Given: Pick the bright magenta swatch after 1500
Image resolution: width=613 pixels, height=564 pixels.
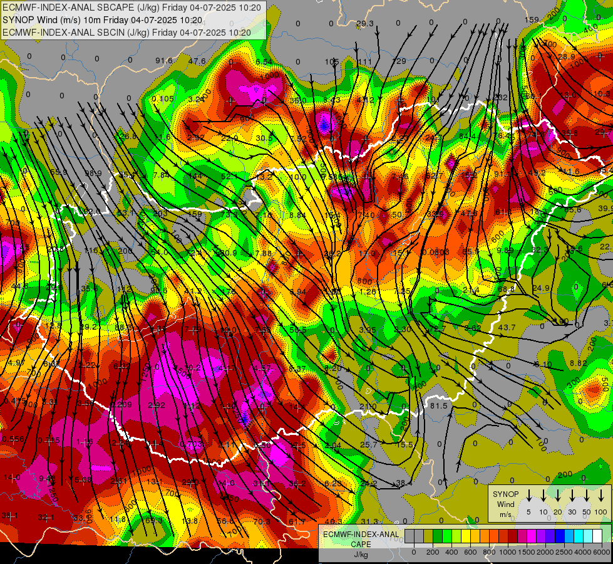Looking at the screenshot, I should point(532,536).
